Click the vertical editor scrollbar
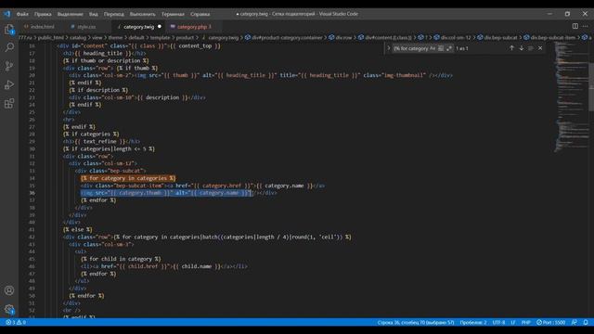Screen dimensions: 594x334 [591, 87]
